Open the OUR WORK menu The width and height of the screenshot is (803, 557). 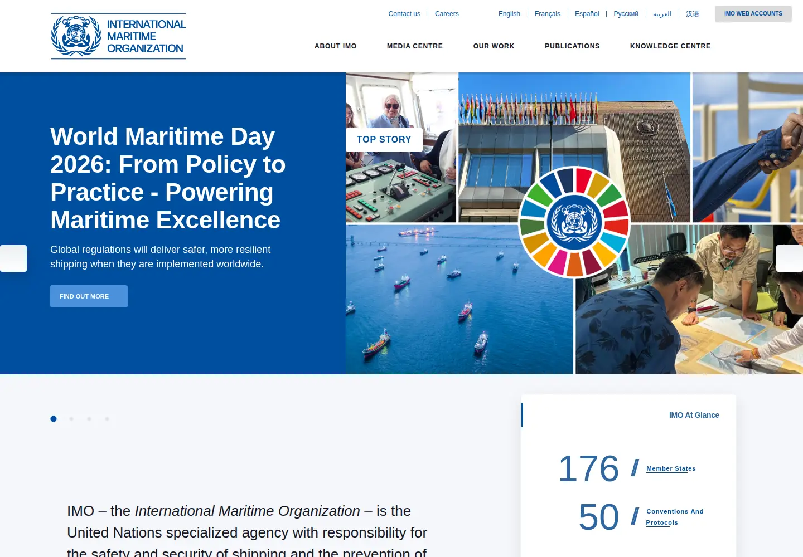click(494, 46)
